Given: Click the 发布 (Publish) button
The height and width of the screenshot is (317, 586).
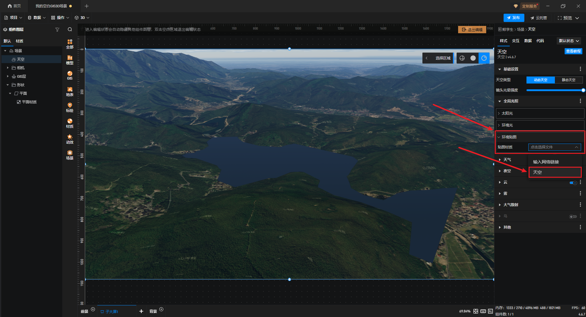Looking at the screenshot, I should tap(514, 18).
